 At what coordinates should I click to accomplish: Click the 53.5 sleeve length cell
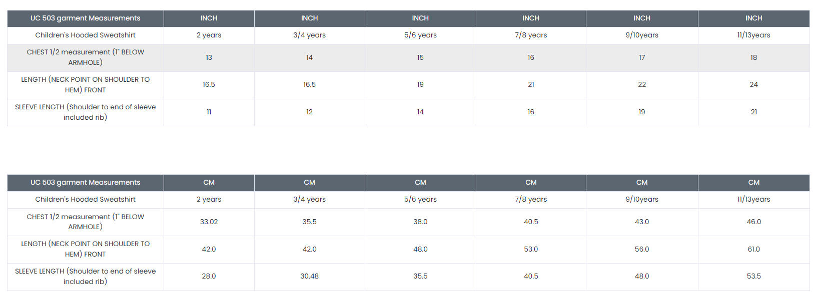(753, 276)
